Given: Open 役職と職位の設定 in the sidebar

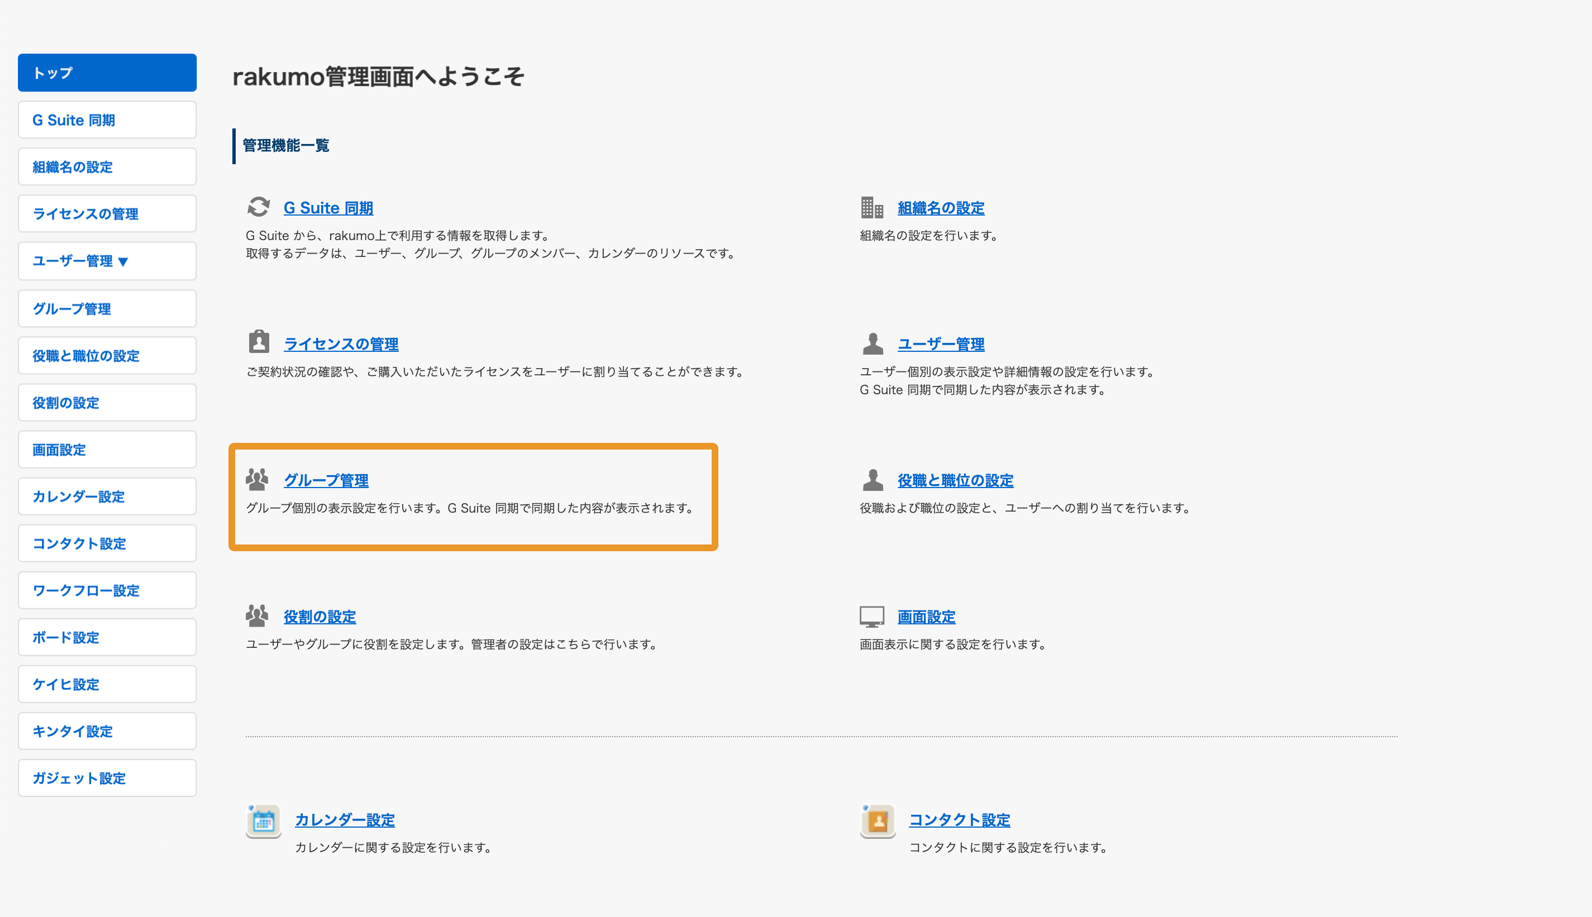Looking at the screenshot, I should pos(107,355).
